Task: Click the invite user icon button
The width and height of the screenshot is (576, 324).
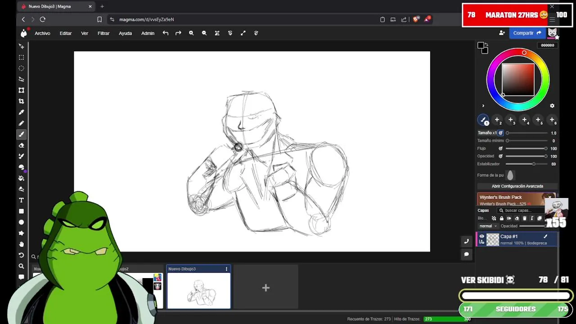Action: click(x=502, y=33)
